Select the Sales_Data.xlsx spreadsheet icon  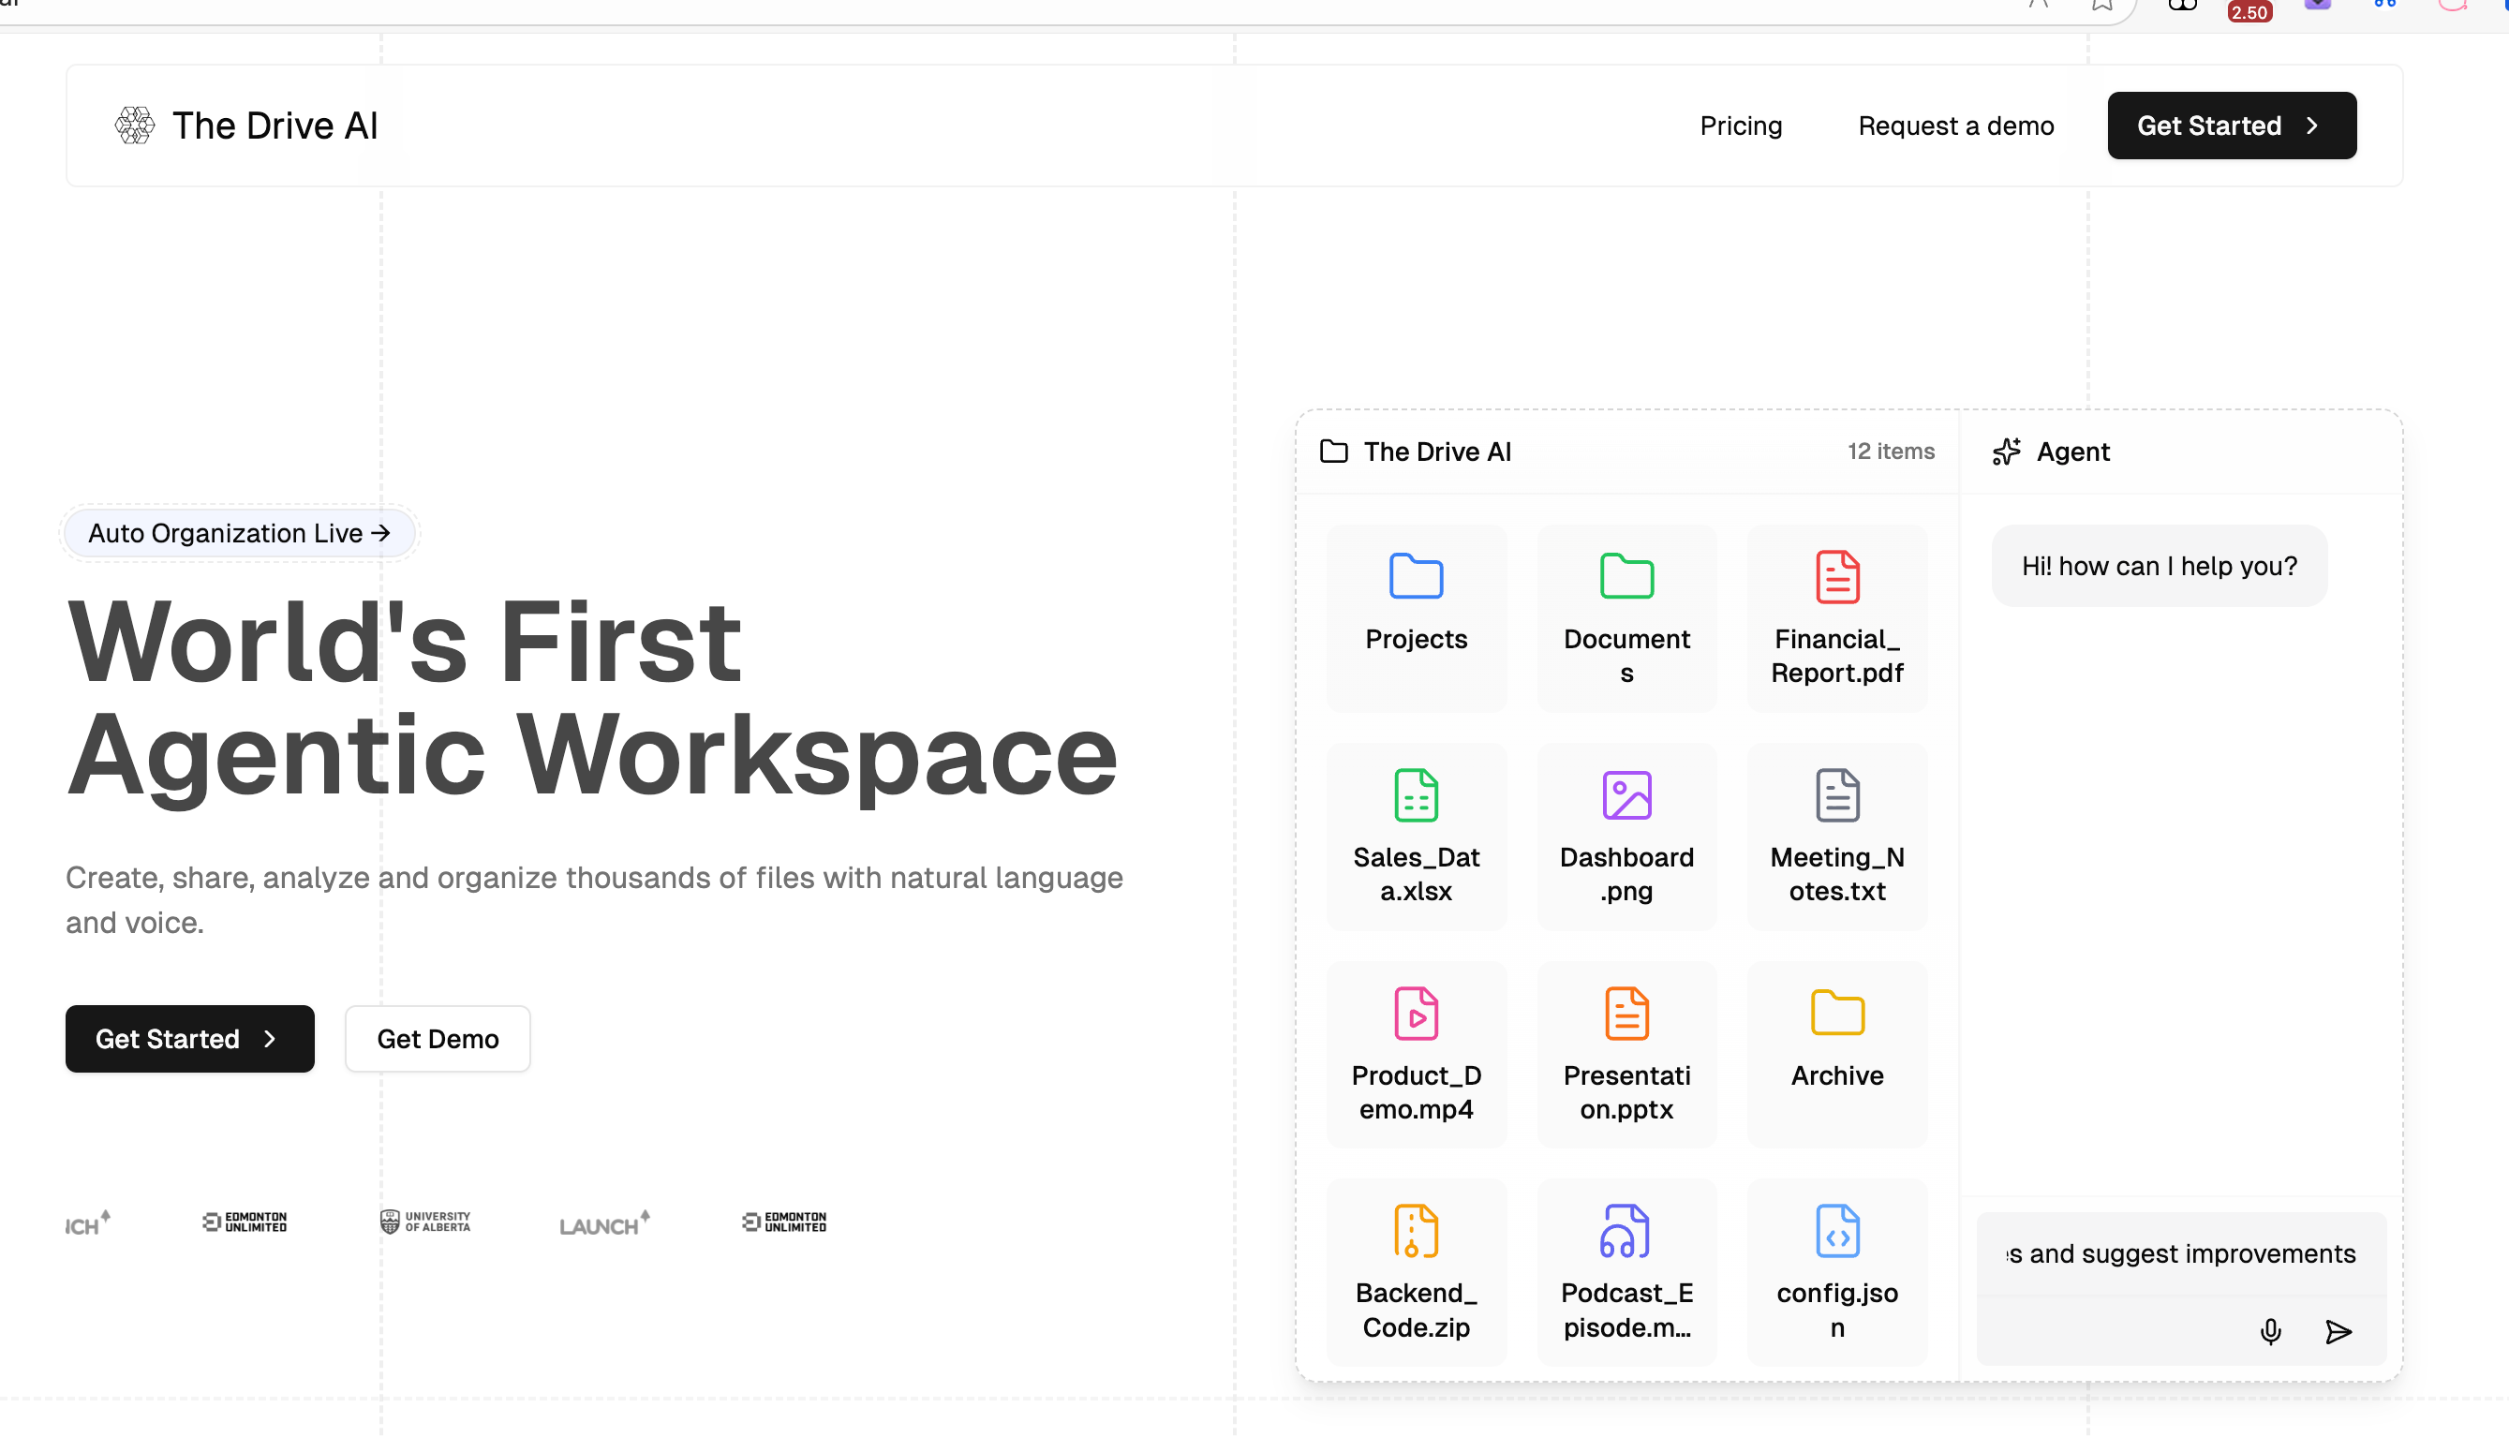pyautogui.click(x=1416, y=795)
